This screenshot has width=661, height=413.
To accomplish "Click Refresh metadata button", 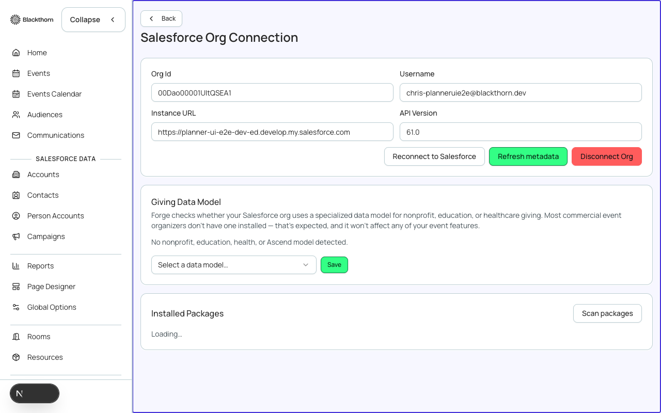I will coord(528,156).
